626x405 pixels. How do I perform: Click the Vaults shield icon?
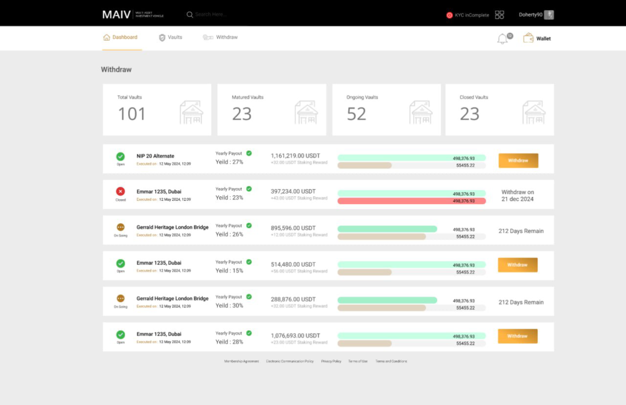(162, 38)
